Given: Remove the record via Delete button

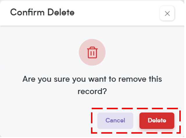Looking at the screenshot, I should 157,121.
